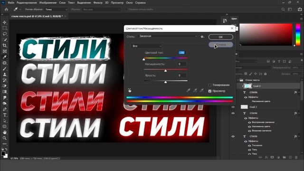Select the Crop tool

(4, 46)
